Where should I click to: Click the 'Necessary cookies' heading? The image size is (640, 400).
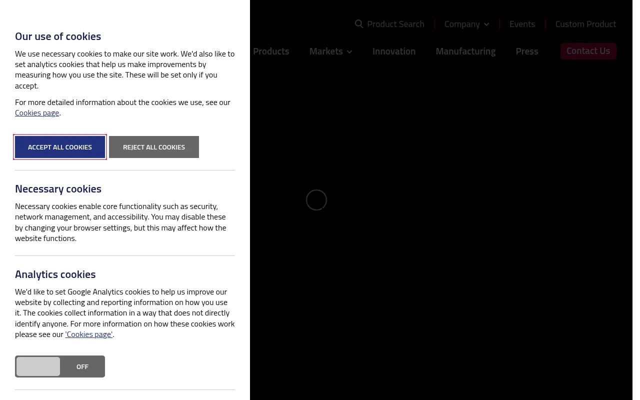point(58,188)
